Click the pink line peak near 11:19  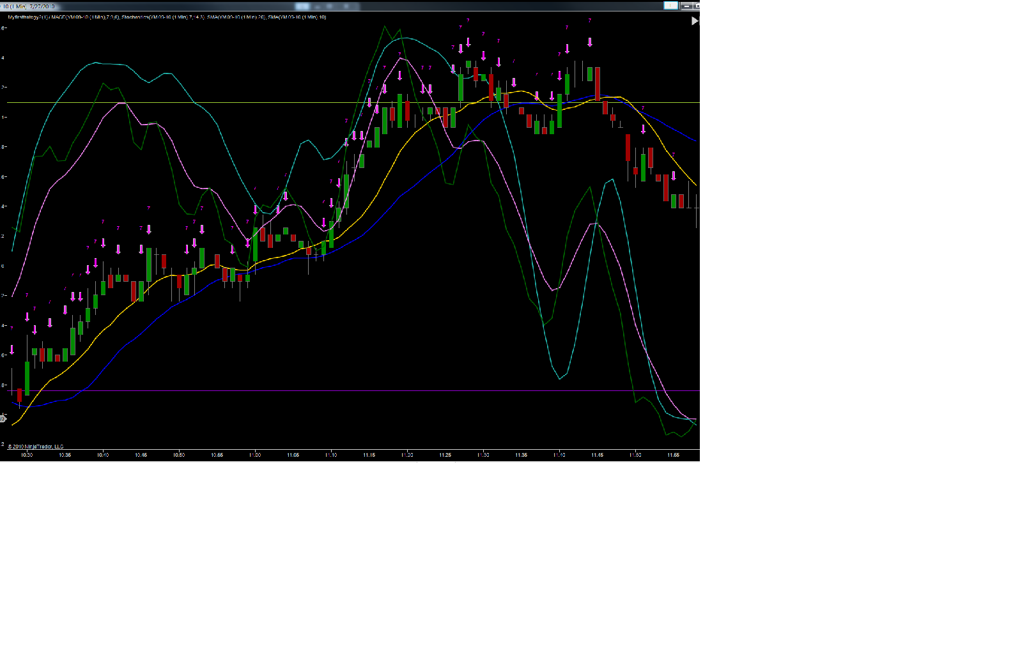401,59
